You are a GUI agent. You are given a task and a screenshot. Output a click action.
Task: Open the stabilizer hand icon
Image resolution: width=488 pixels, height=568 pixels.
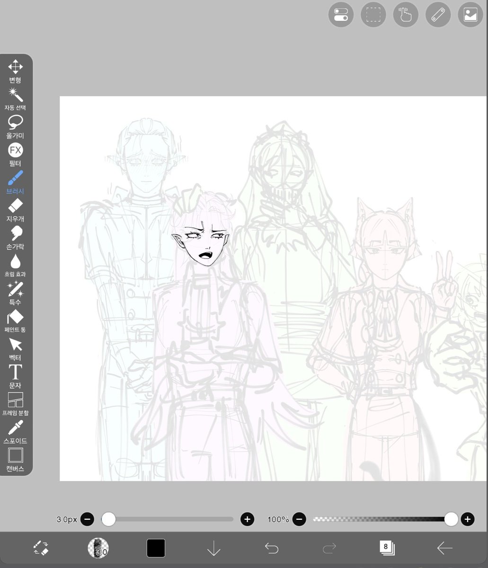tap(406, 15)
